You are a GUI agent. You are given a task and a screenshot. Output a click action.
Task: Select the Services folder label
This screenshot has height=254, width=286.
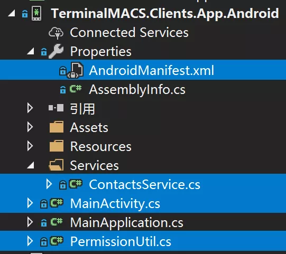94,165
